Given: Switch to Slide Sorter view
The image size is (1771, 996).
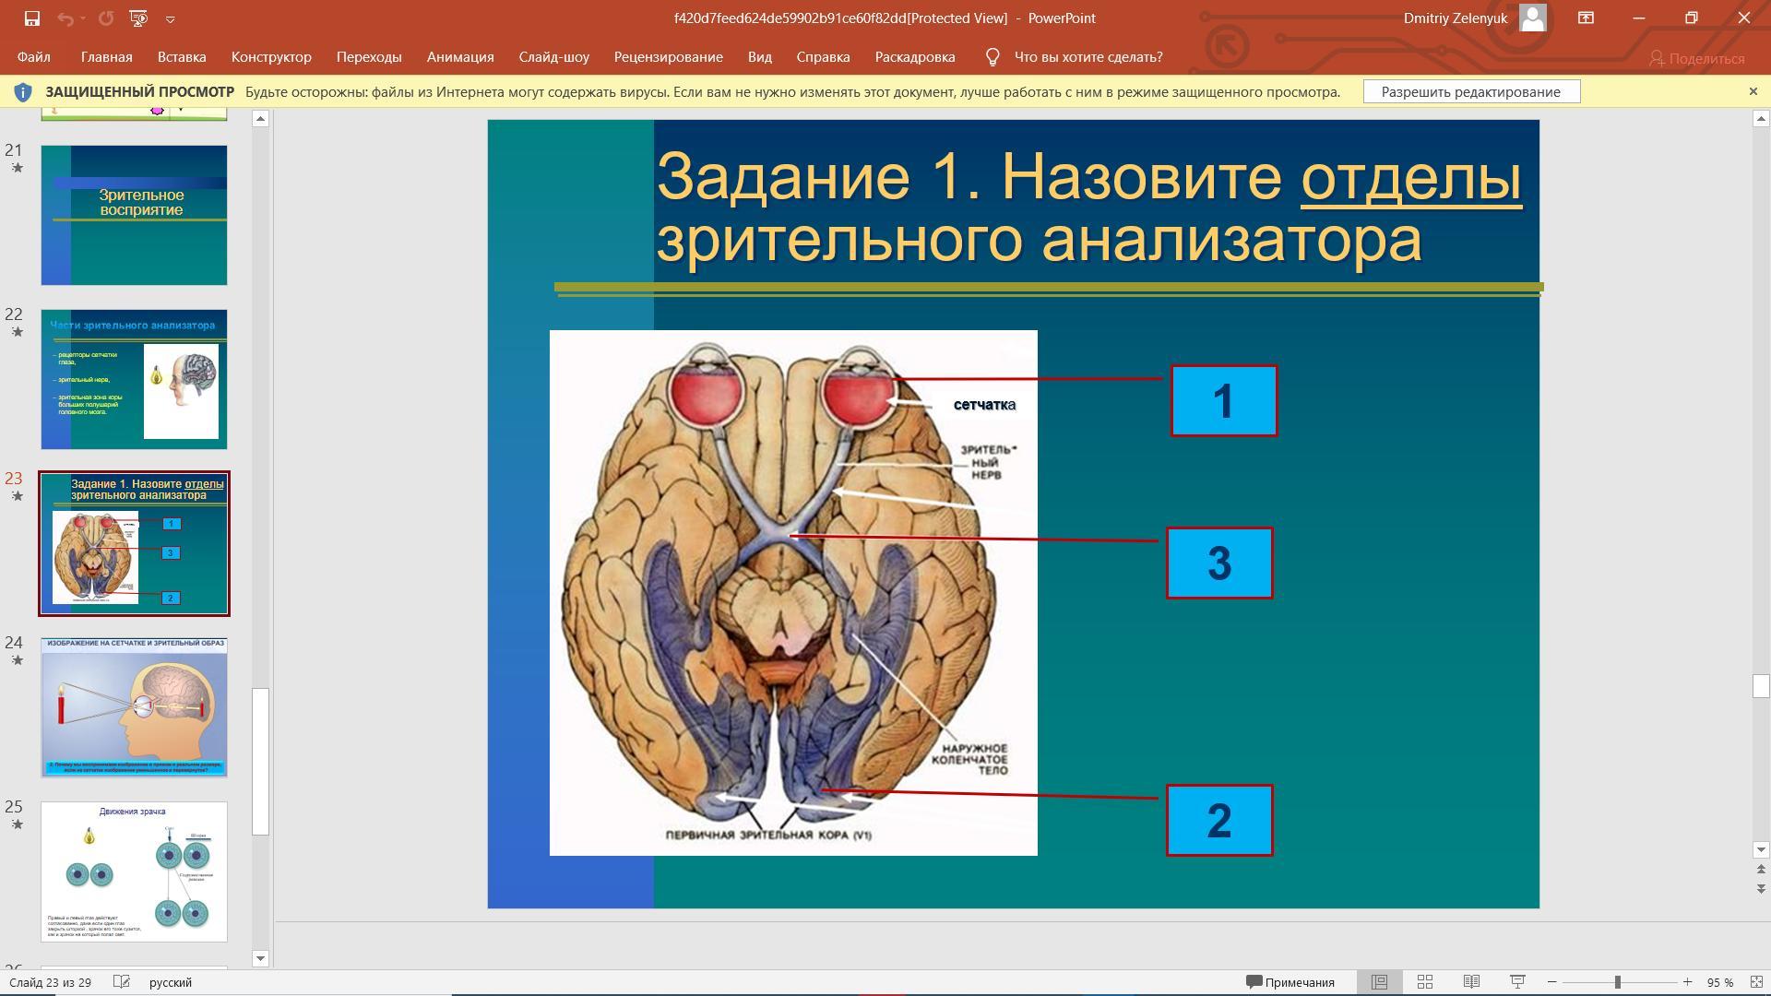Looking at the screenshot, I should tap(1425, 982).
